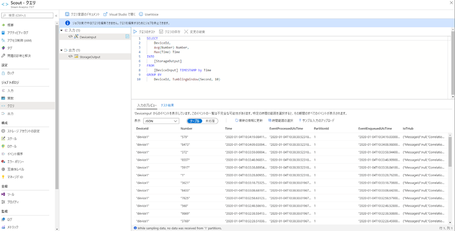Open UserVoice smiley icon
Image resolution: width=455 pixels, height=231 pixels.
pos(141,14)
